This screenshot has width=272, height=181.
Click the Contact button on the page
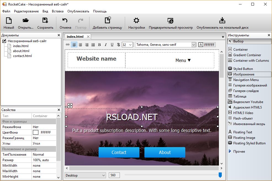119,152
